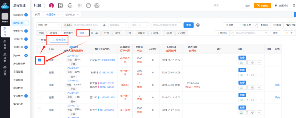Open the more ellipsis for order Z24040802
This screenshot has width=296, height=118.
coord(259,87)
